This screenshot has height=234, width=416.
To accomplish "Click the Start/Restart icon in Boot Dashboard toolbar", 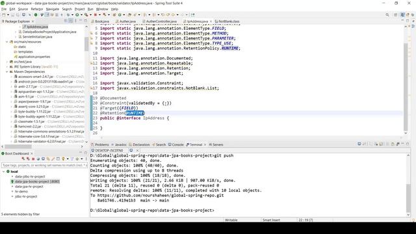I will pos(23,159).
